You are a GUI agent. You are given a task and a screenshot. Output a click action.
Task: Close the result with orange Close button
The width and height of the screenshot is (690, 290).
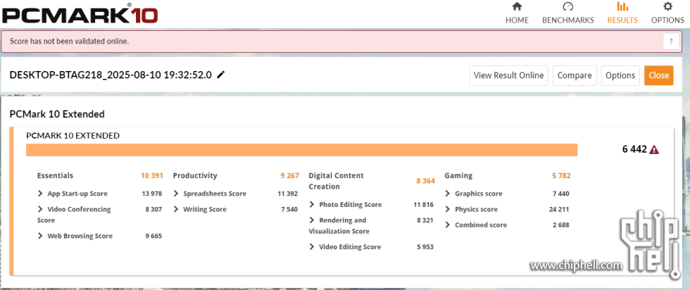(659, 75)
